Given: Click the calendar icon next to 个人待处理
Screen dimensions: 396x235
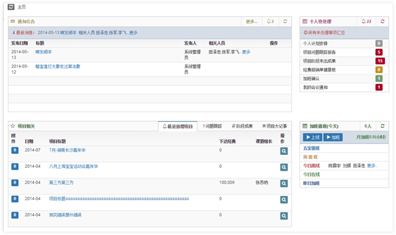Looking at the screenshot, I should 305,21.
